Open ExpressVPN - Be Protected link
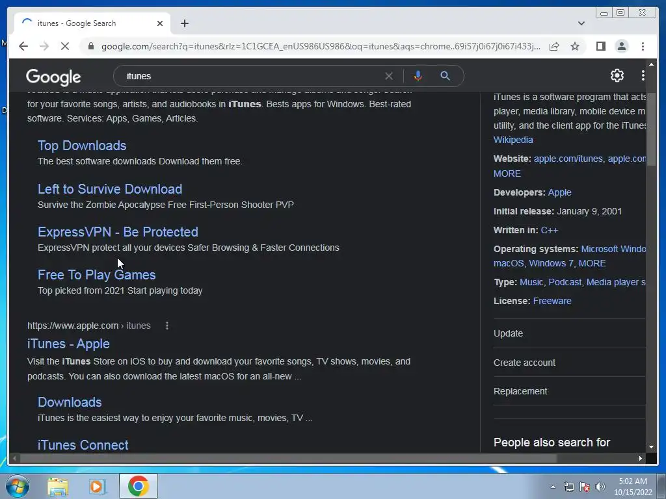This screenshot has width=666, height=499. tap(118, 232)
